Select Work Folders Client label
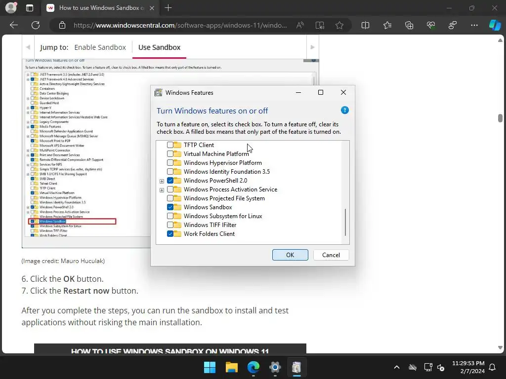 pos(209,233)
